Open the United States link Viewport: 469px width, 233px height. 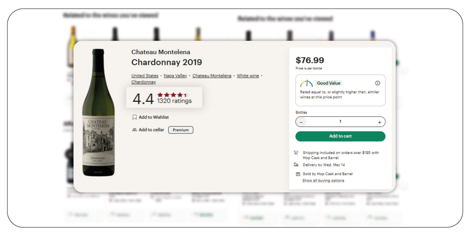pos(145,76)
